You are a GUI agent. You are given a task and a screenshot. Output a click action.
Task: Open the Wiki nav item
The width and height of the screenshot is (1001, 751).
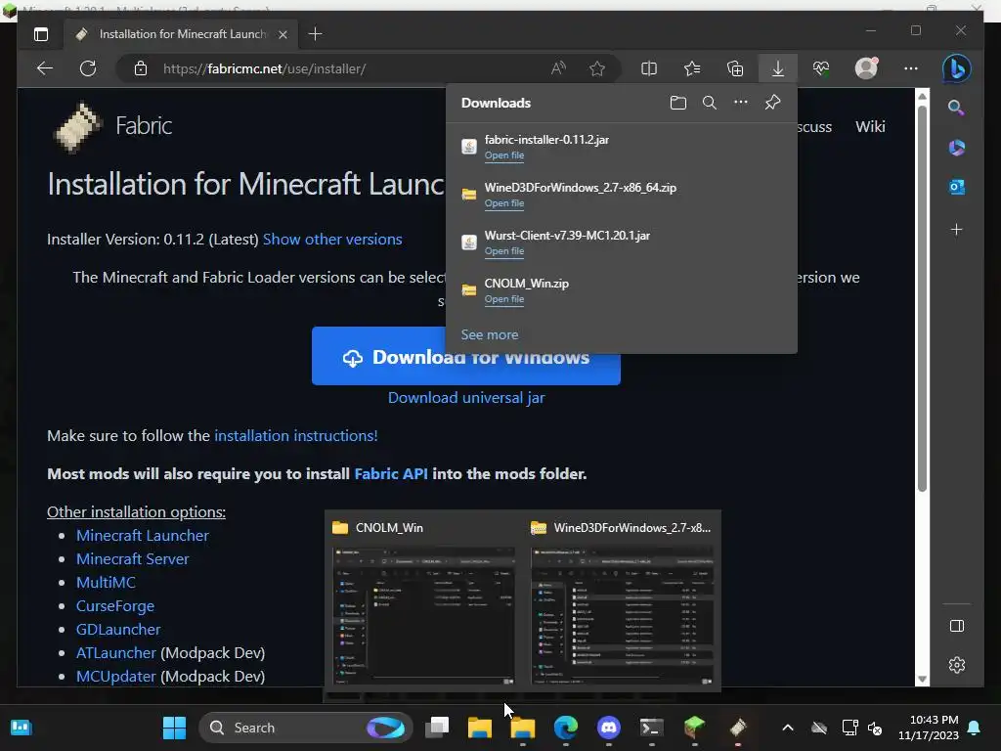coord(870,126)
